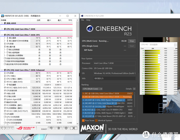Click the Cores x GHz field

115,68
